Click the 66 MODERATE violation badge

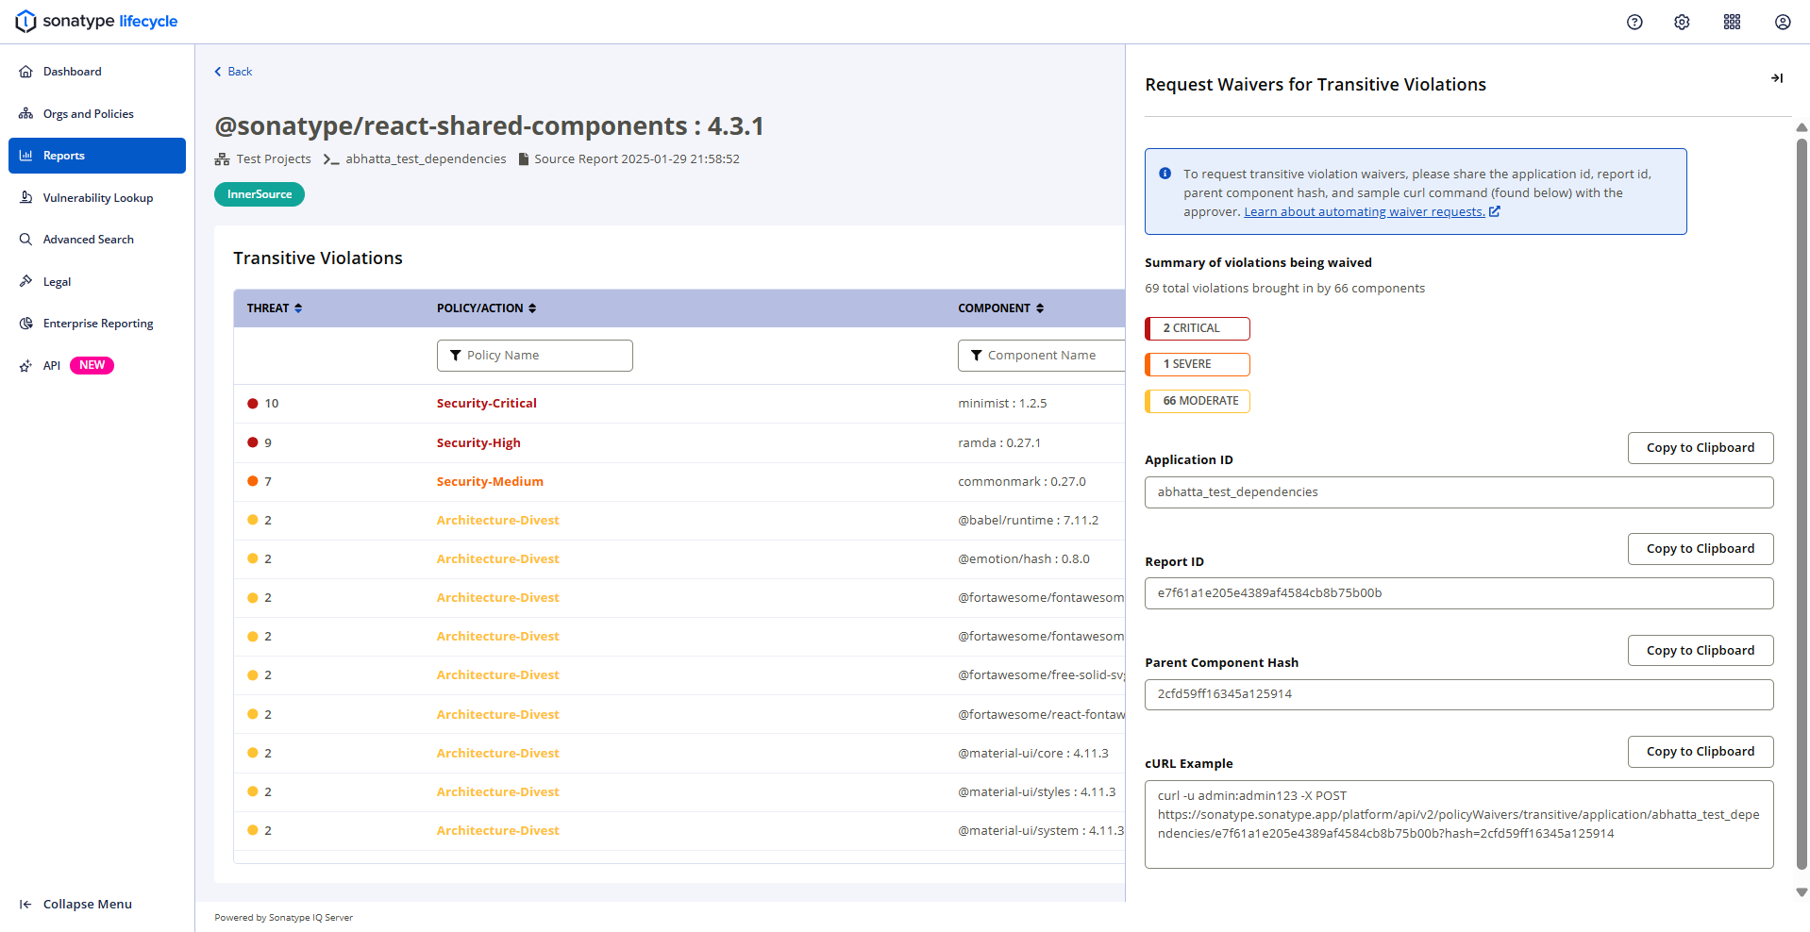tap(1198, 401)
